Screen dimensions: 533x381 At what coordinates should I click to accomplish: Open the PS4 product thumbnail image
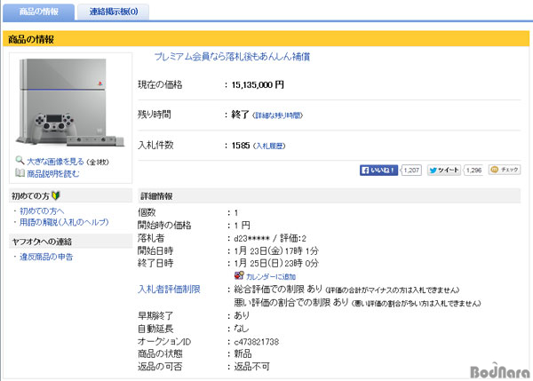[x=71, y=102]
